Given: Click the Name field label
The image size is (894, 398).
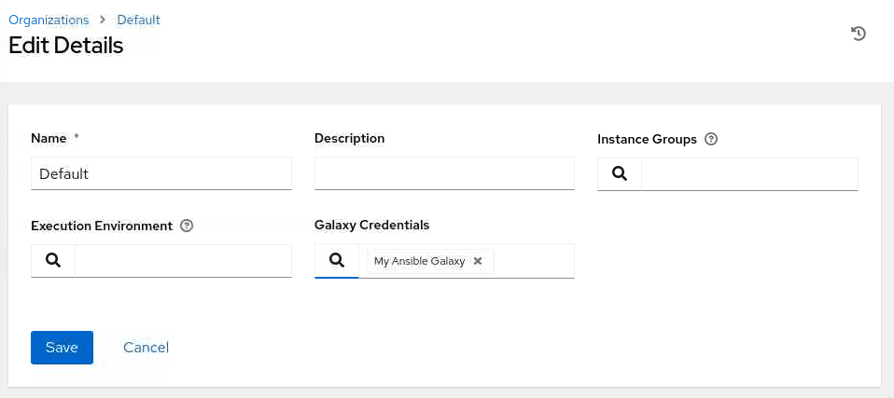Looking at the screenshot, I should pos(49,138).
